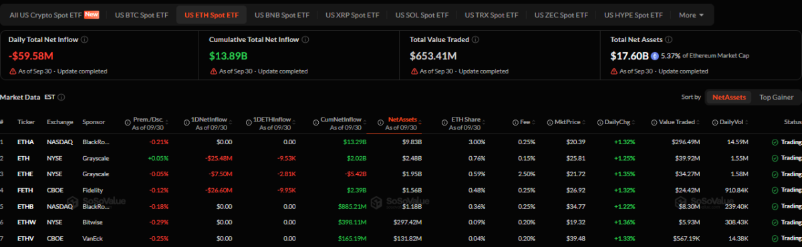Sort table by Top Gainer toggle
802x247 pixels.
point(776,97)
